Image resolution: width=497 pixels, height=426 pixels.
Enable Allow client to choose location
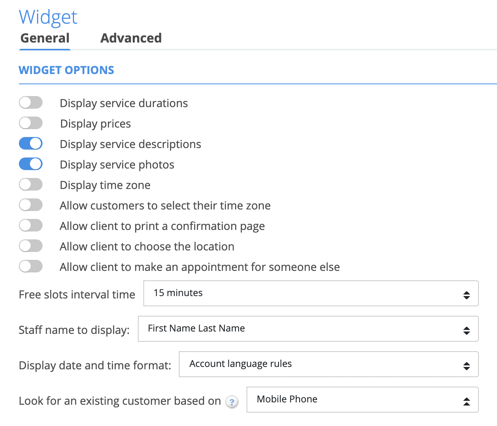(31, 246)
